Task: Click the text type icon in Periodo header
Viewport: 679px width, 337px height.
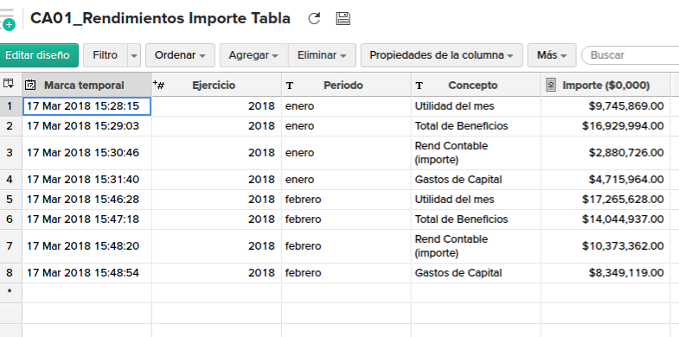Action: (290, 86)
